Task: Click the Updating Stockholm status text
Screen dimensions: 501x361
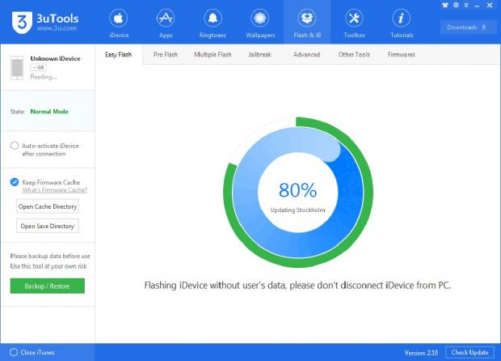Action: [298, 210]
